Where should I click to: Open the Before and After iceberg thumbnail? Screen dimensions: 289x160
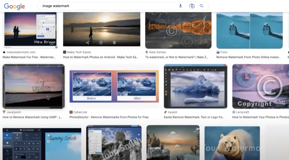click(x=114, y=86)
